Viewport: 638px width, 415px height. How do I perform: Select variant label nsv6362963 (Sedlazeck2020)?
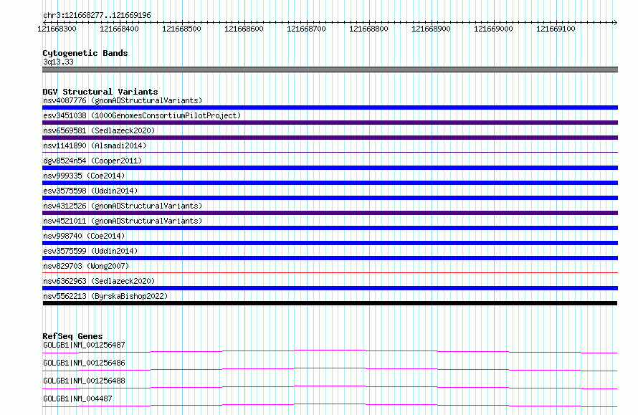99,281
